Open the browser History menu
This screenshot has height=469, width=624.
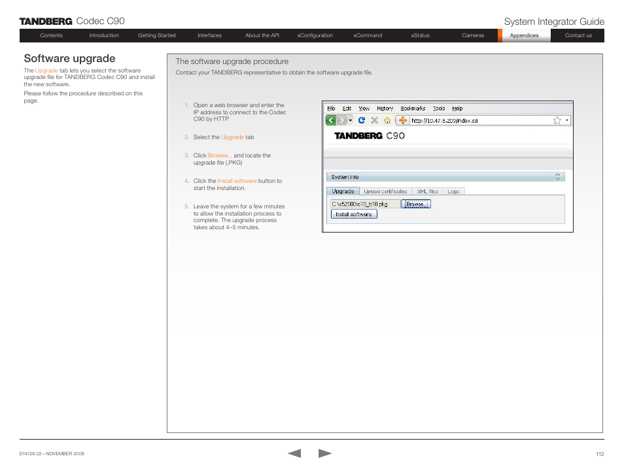(385, 108)
